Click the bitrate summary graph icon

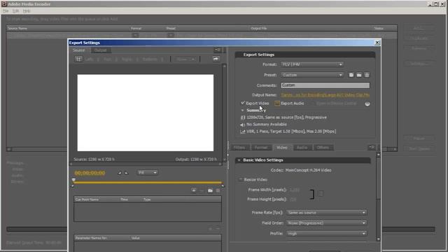point(243,132)
